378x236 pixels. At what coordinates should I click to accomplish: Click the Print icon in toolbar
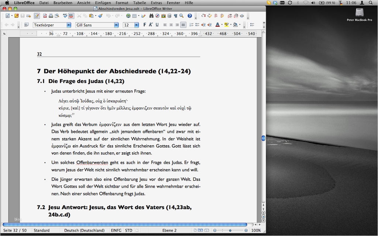coord(51,16)
